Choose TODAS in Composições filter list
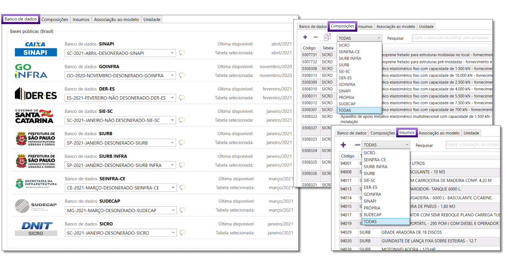This screenshot has width=508, height=265. coord(359,110)
